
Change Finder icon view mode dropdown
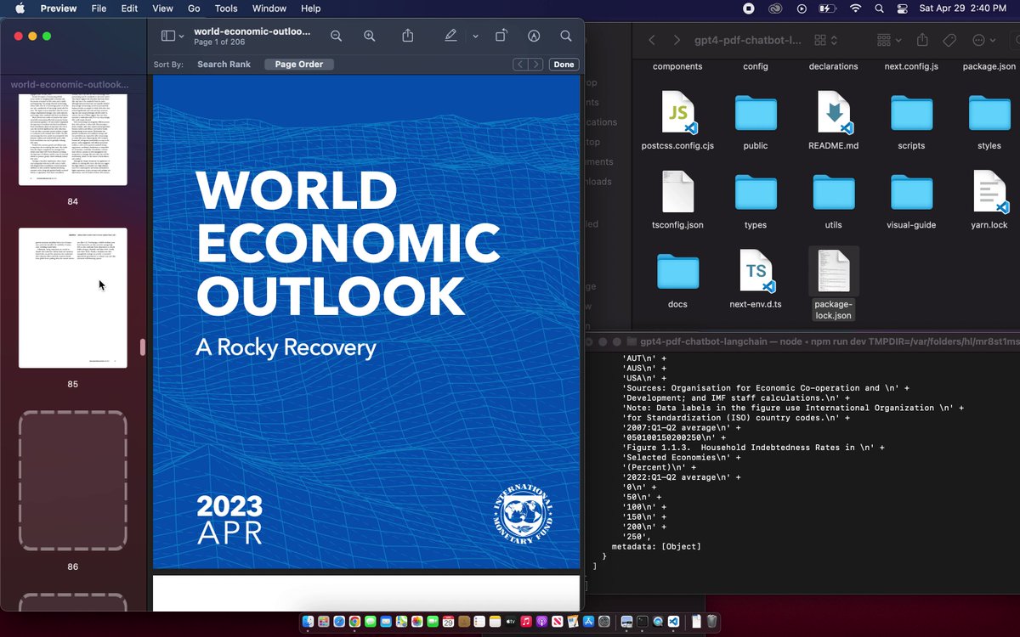(825, 40)
